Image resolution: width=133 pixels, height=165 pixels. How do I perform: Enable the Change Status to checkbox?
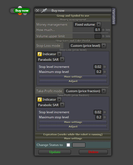click(x=68, y=145)
